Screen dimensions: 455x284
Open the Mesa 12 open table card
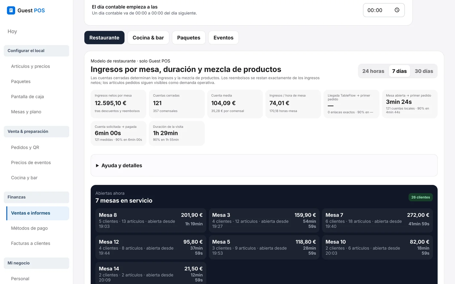click(x=151, y=247)
